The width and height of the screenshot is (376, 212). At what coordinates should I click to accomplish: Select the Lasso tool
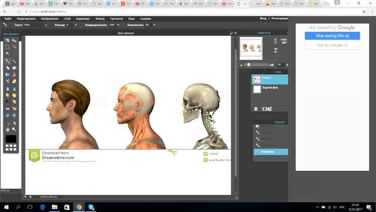(x=14, y=47)
